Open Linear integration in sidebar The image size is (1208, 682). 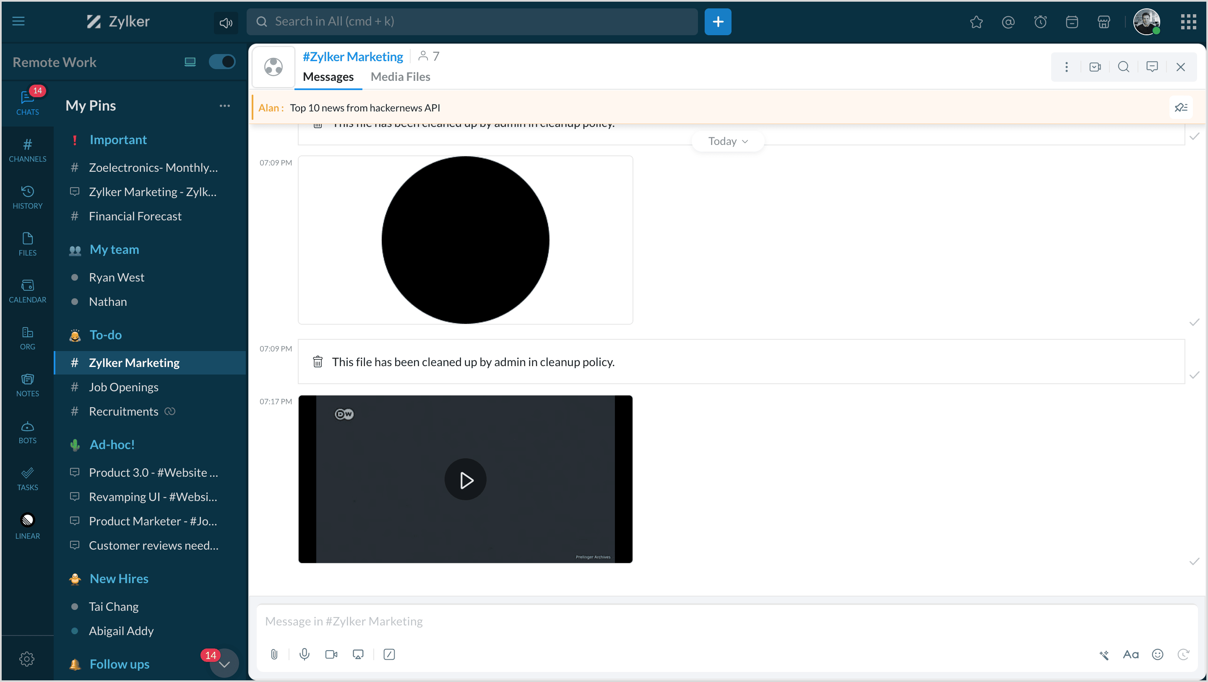(28, 526)
